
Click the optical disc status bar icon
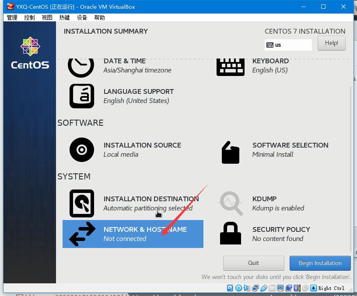[x=238, y=288]
